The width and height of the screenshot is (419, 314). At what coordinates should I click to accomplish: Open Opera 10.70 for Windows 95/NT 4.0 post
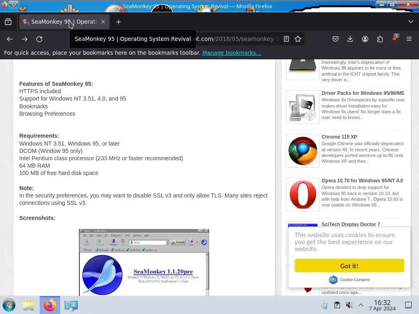(362, 181)
